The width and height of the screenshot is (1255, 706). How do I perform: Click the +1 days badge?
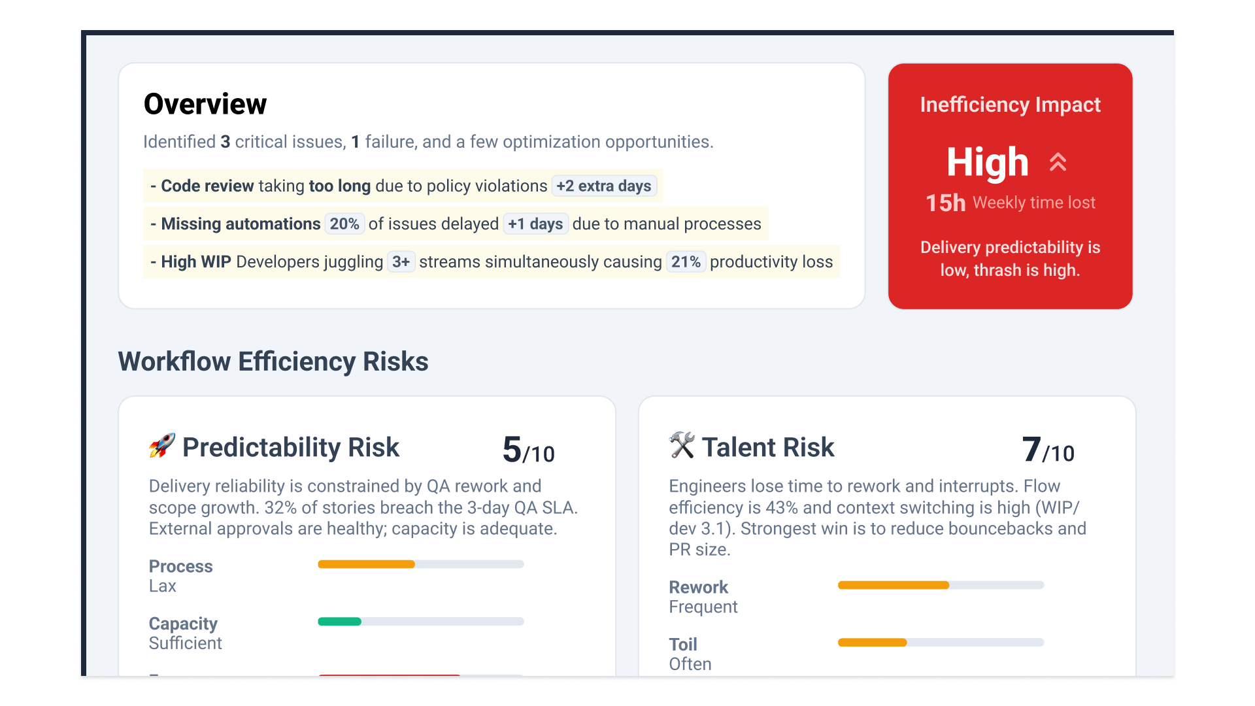[x=535, y=224]
